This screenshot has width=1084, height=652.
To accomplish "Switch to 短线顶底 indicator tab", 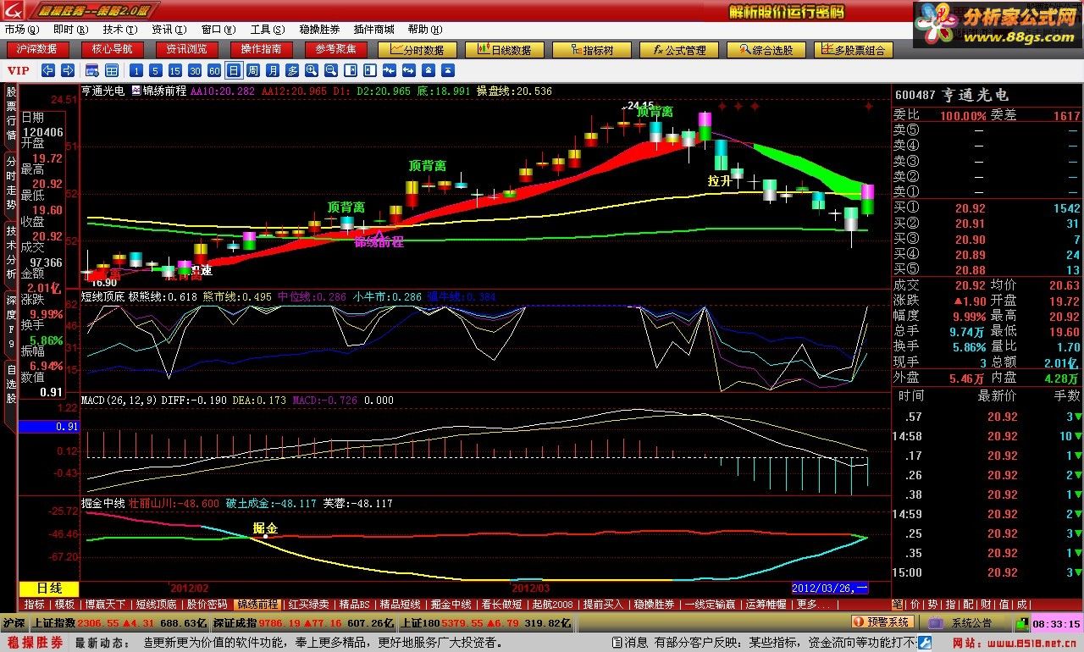I will (156, 604).
